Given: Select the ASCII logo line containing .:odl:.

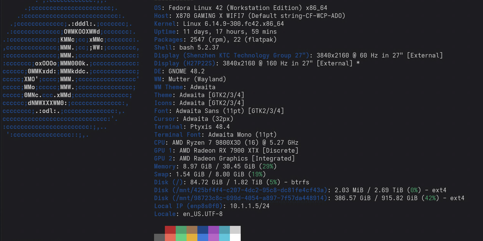Looking at the screenshot, I should (x=64, y=111).
